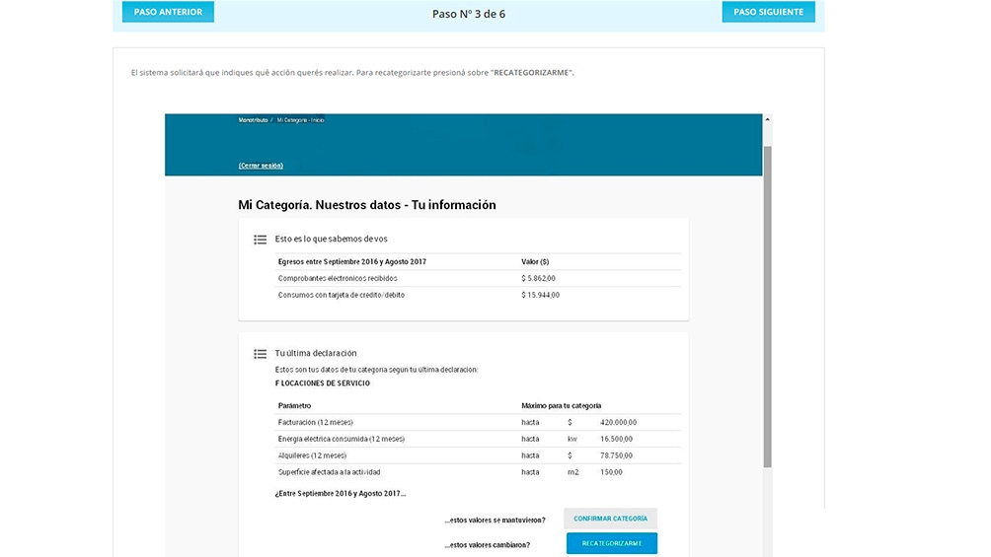The width and height of the screenshot is (991, 557).
Task: Click the 'Alquileres (12 meses)' row
Action: (x=479, y=455)
